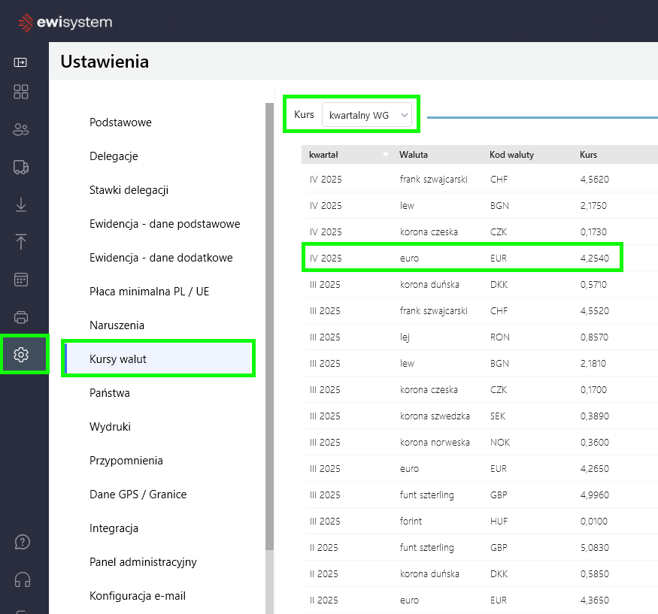Sort by the kwartał column sort arrow
The height and width of the screenshot is (614, 658).
[386, 155]
